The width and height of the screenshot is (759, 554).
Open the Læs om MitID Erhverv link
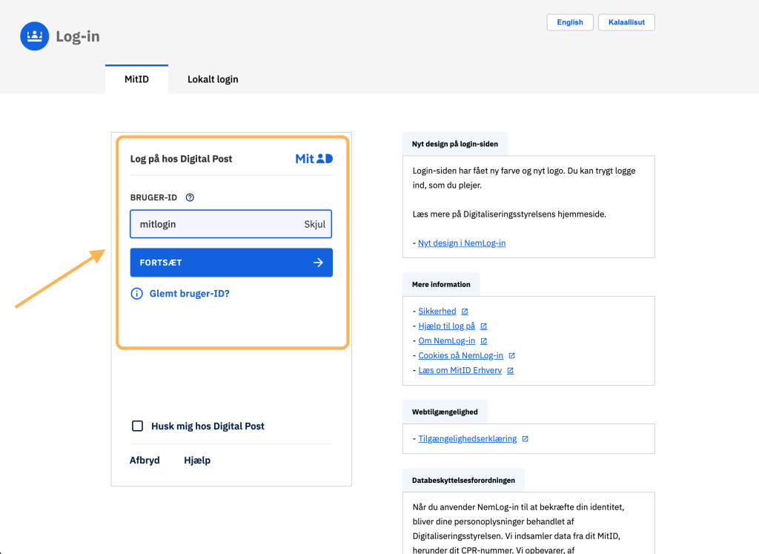click(x=460, y=371)
